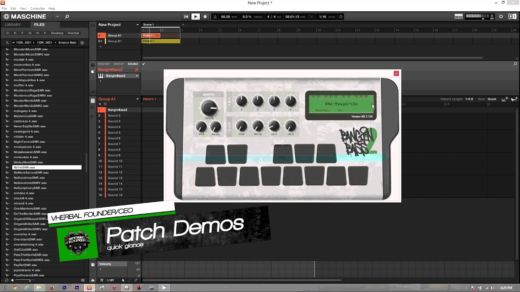
Task: Open the New Project dropdown arrow
Action: click(x=137, y=25)
